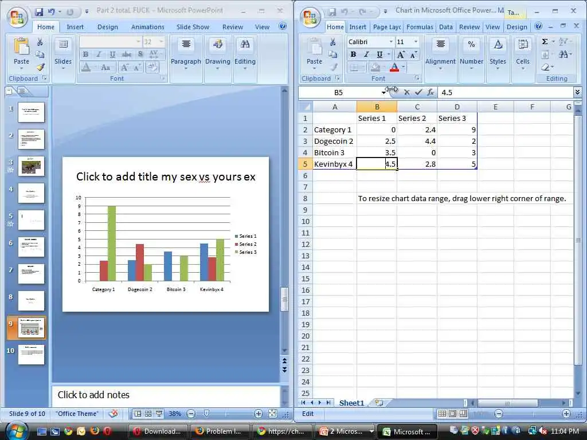Click Paragraph button in PowerPoint ribbon
This screenshot has width=587, height=440.
[x=186, y=54]
